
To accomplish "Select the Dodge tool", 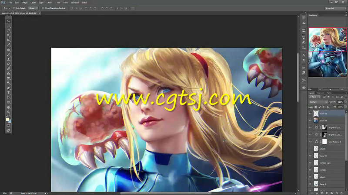I will [8, 83].
